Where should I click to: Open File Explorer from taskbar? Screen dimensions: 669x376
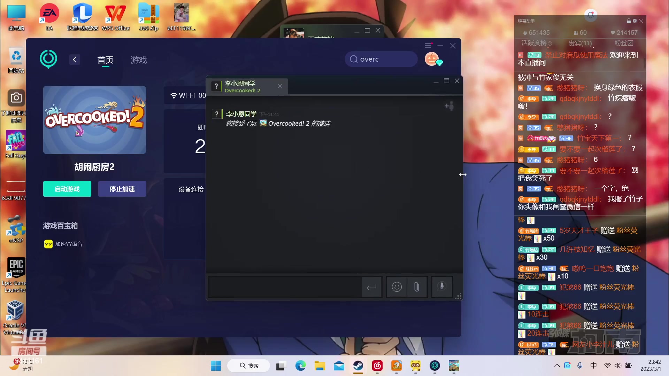coord(320,366)
